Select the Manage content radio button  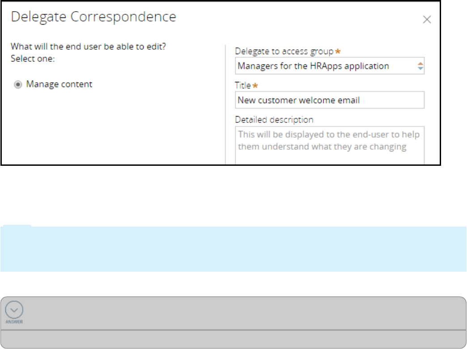click(x=18, y=84)
